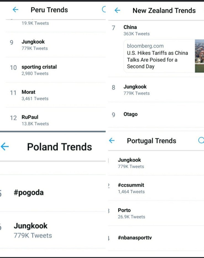The image size is (204, 258).
Task: Tap the back arrow beside Peru Trends
Action: click(15, 10)
